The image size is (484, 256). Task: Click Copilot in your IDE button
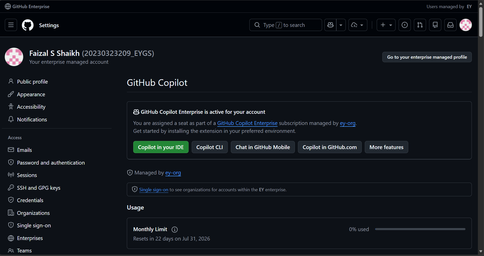[x=161, y=147]
